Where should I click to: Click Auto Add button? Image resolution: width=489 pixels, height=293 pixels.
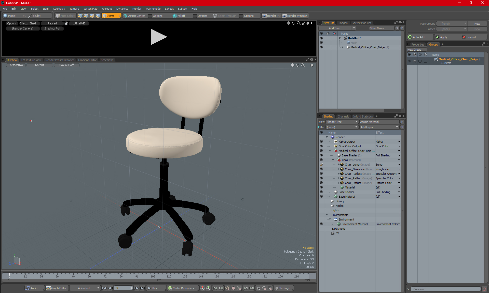click(420, 37)
